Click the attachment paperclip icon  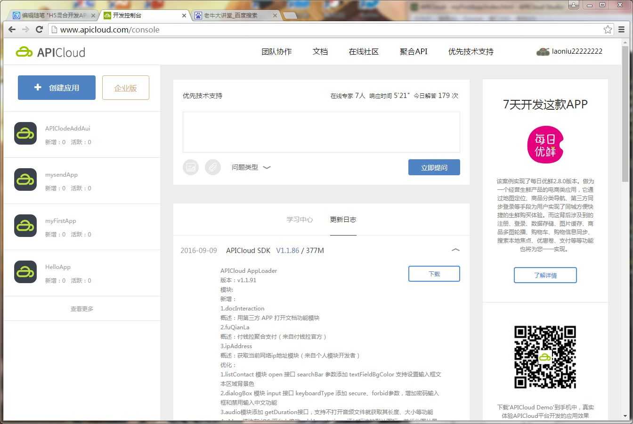(213, 167)
